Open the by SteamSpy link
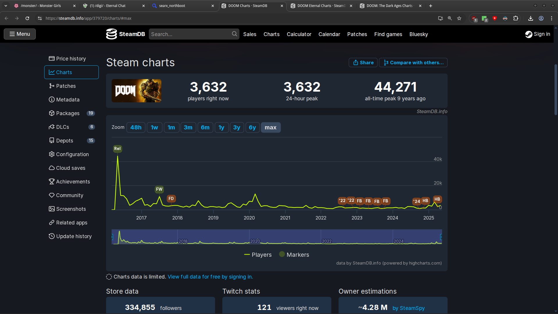The width and height of the screenshot is (558, 314). 409,308
